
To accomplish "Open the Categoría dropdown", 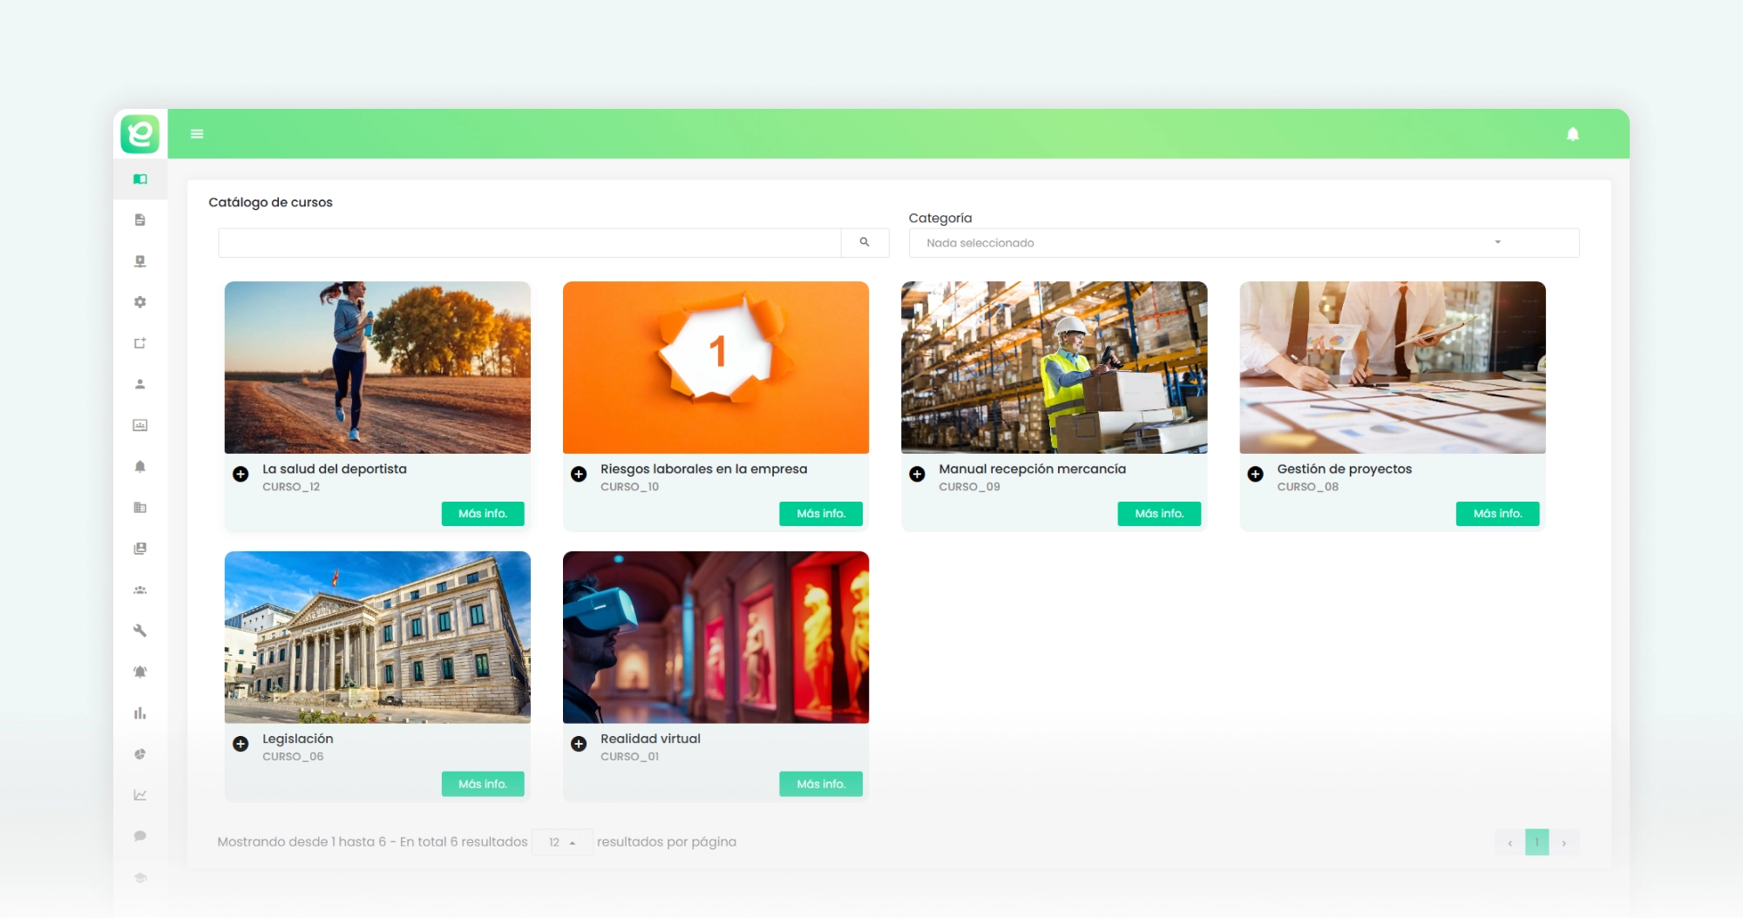I will [x=1244, y=243].
